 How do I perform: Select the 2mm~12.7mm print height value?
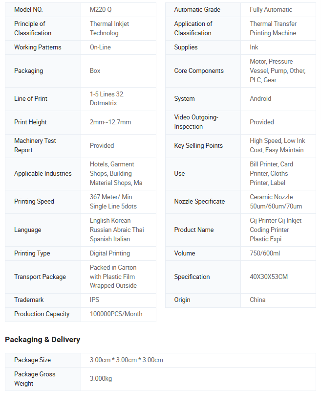pyautogui.click(x=110, y=122)
